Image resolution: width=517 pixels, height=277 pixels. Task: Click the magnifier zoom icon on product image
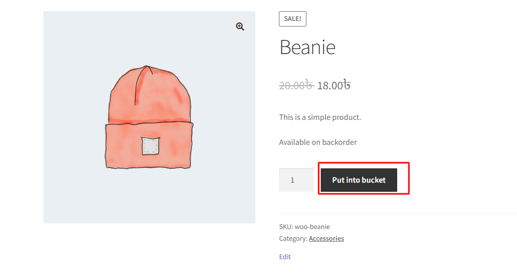(x=240, y=27)
